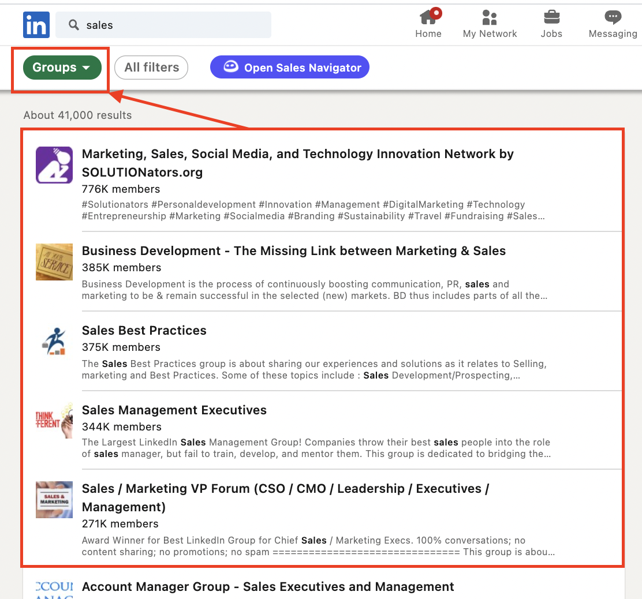The width and height of the screenshot is (642, 599).
Task: Click 'About 41,000 results' text
Action: [x=77, y=115]
